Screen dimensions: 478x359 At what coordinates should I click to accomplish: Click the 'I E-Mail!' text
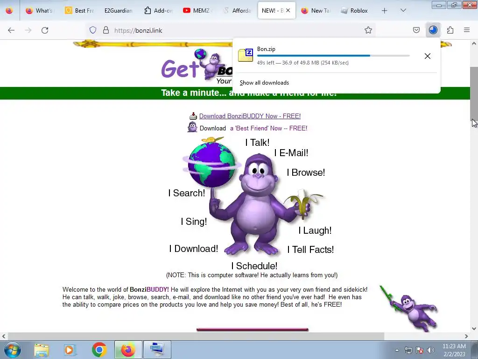[291, 153]
